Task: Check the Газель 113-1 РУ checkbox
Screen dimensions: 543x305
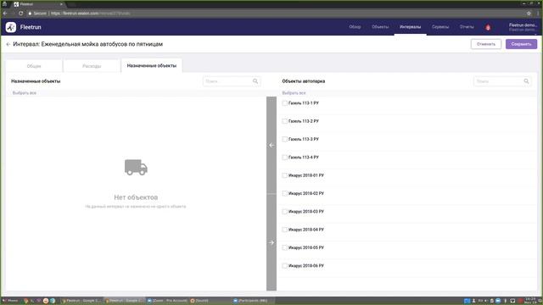Action: click(x=285, y=103)
